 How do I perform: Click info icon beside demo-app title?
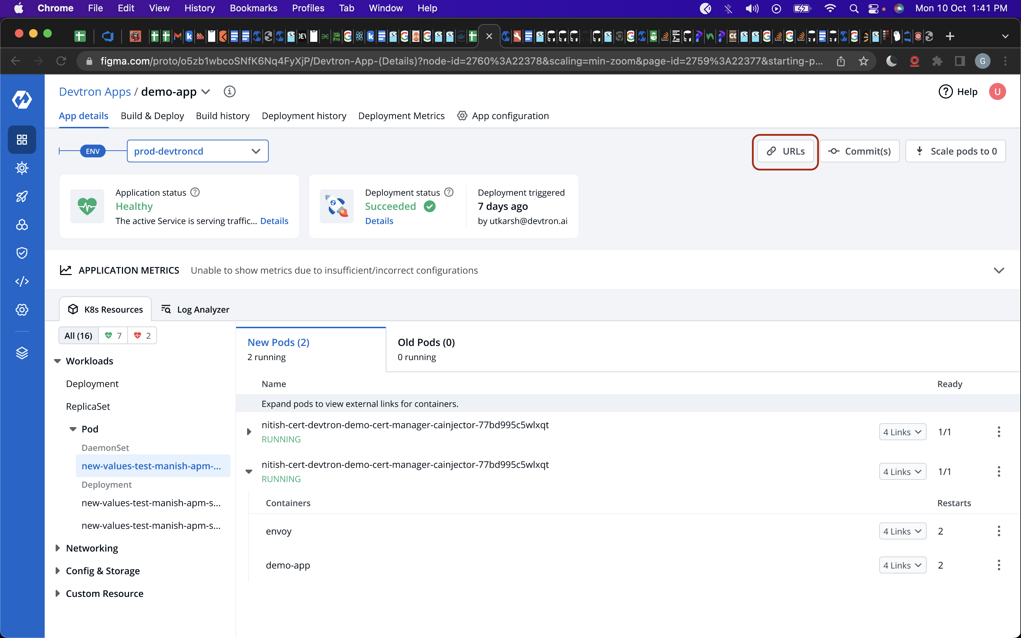pos(229,91)
